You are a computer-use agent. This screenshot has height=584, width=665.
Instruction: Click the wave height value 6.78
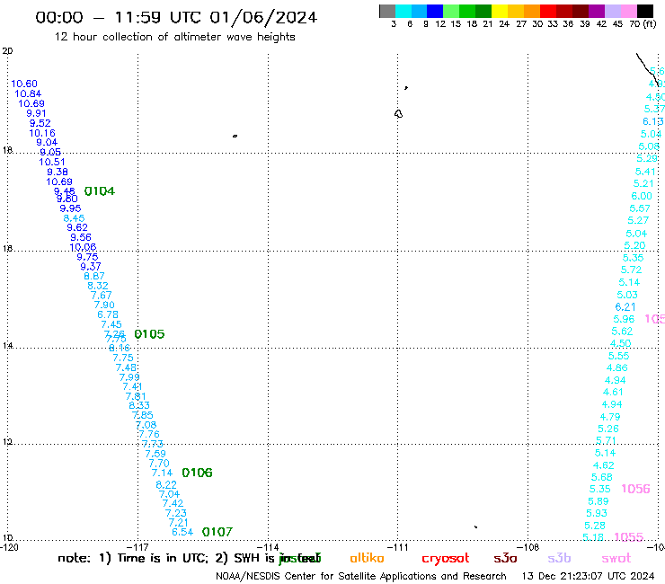108,314
